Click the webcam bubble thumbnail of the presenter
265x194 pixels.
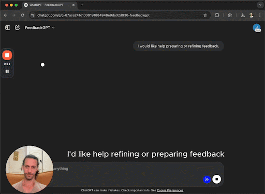30,170
